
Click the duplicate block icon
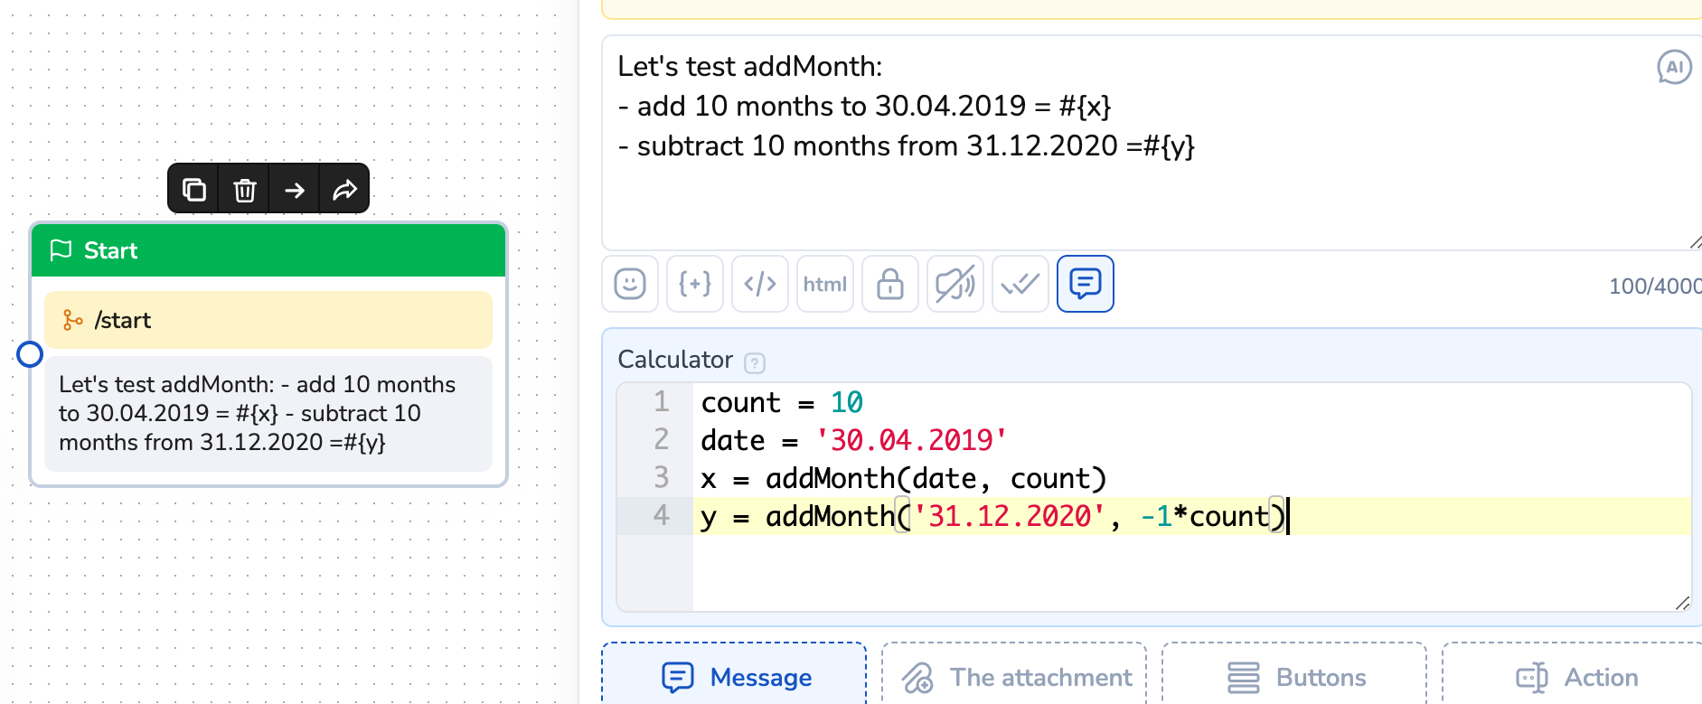[x=194, y=190]
